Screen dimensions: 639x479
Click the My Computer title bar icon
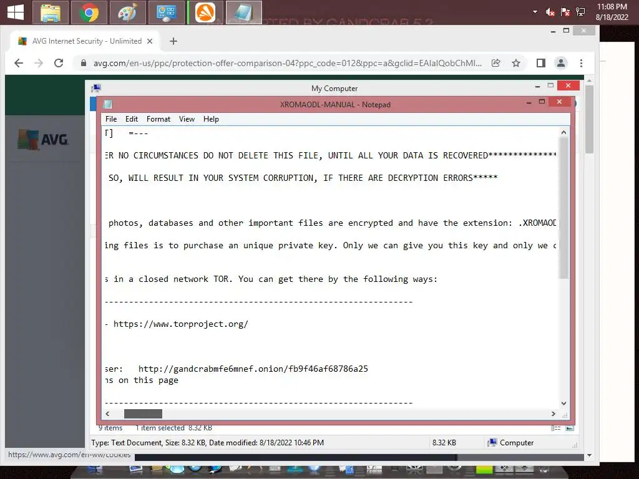pos(96,88)
